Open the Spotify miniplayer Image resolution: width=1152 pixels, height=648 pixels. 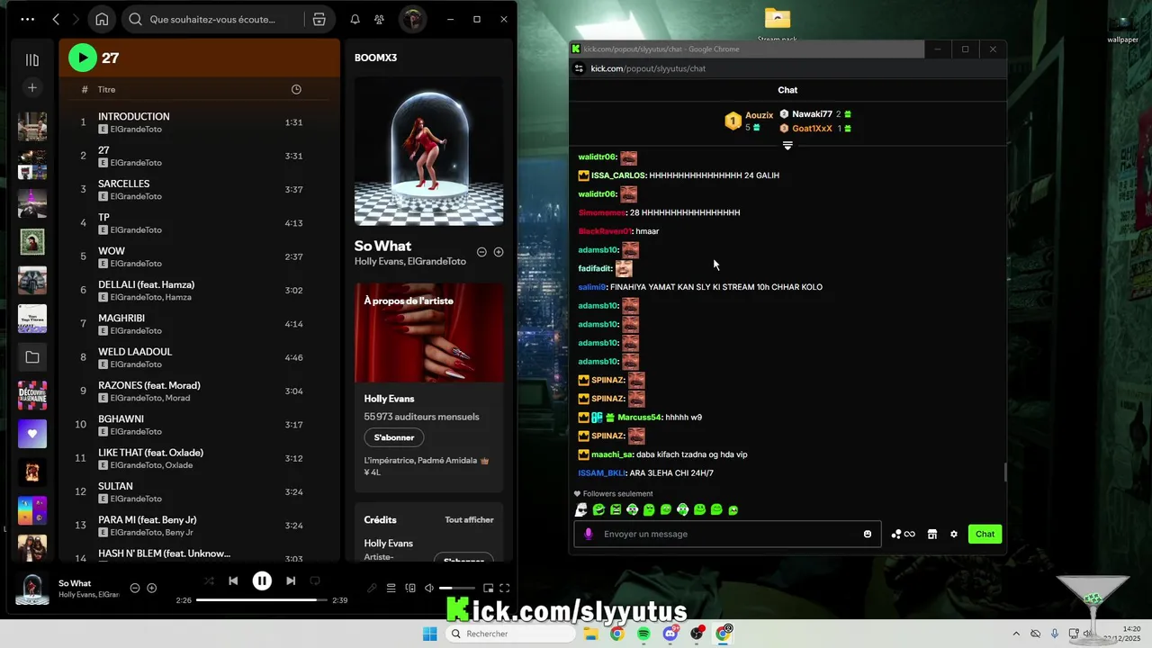(488, 589)
